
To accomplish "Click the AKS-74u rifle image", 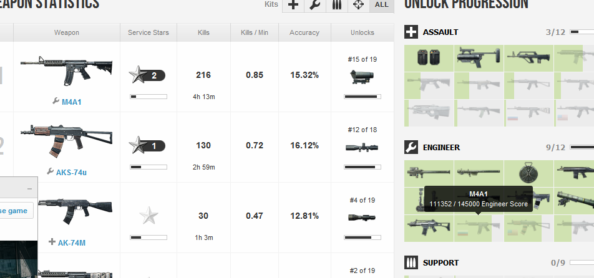I will point(66,140).
